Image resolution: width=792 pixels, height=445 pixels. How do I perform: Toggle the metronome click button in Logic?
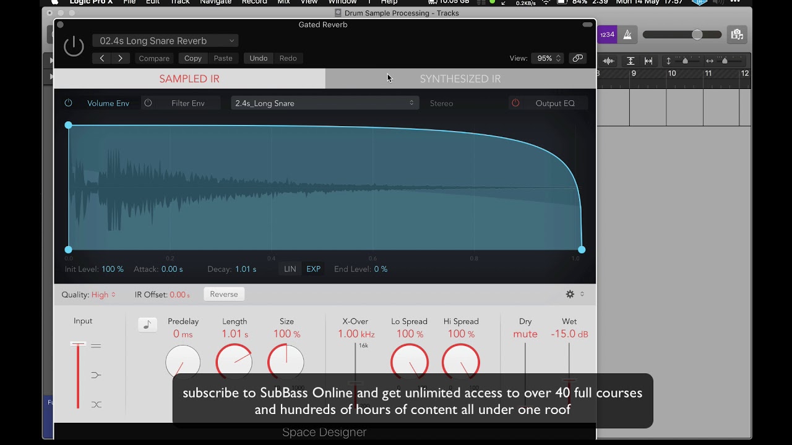click(627, 35)
